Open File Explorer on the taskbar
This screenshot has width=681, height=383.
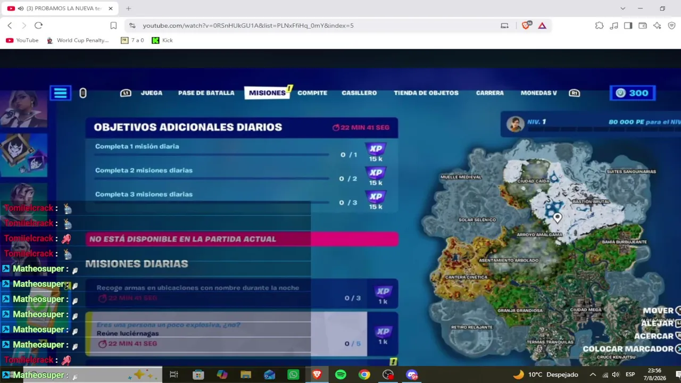coord(246,374)
